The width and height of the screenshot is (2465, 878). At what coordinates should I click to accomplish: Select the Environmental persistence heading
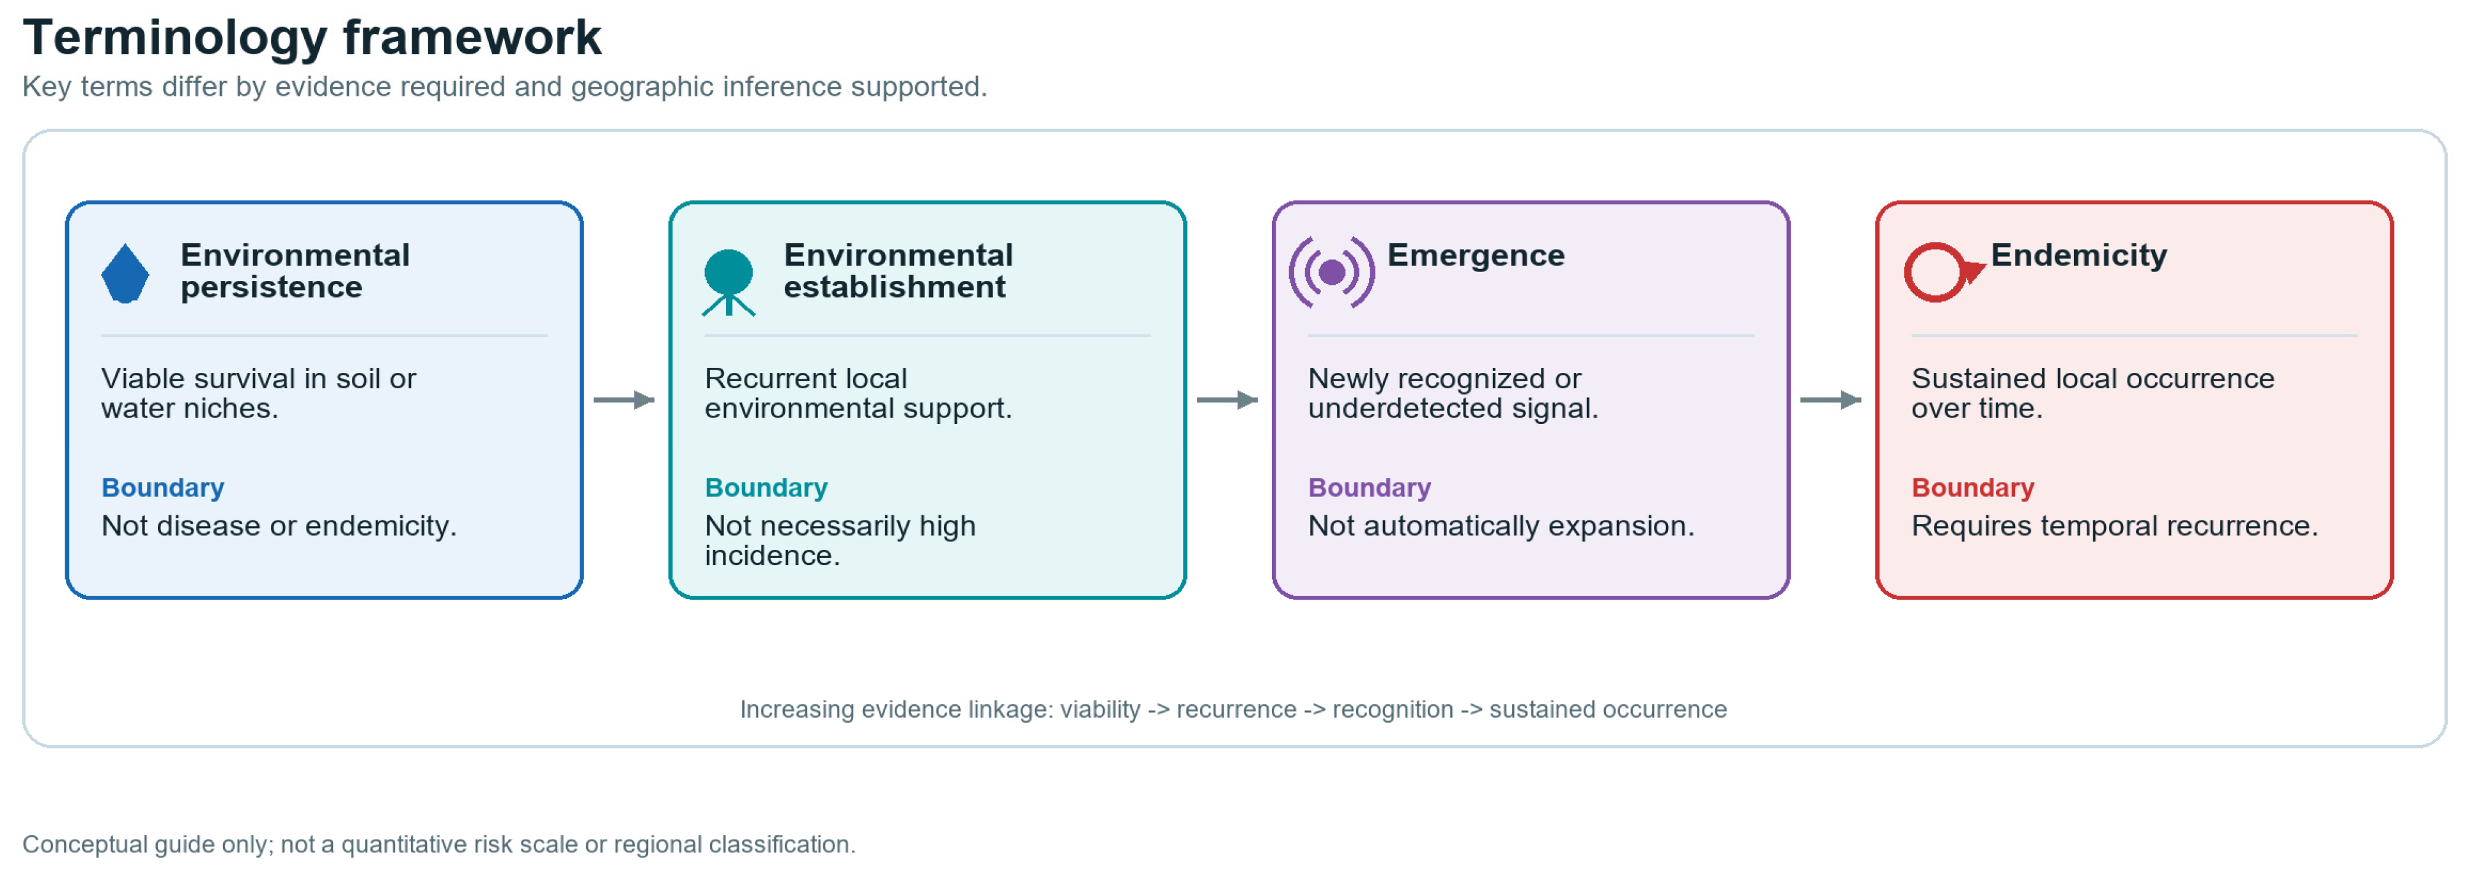point(295,271)
